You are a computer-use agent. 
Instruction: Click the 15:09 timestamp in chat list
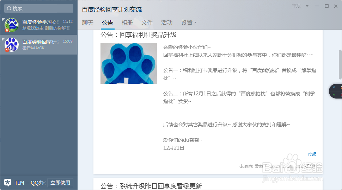pos(68,42)
